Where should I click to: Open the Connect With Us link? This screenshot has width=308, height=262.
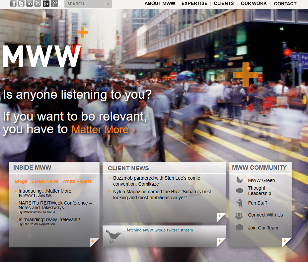(x=266, y=215)
